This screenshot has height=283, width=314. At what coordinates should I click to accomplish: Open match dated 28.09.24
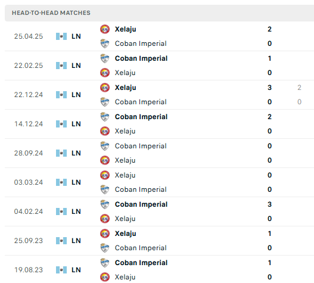click(159, 153)
